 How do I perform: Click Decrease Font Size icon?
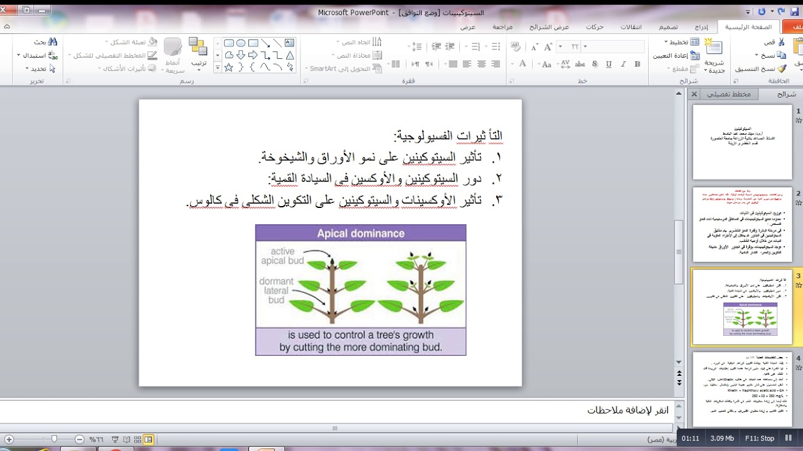(534, 46)
